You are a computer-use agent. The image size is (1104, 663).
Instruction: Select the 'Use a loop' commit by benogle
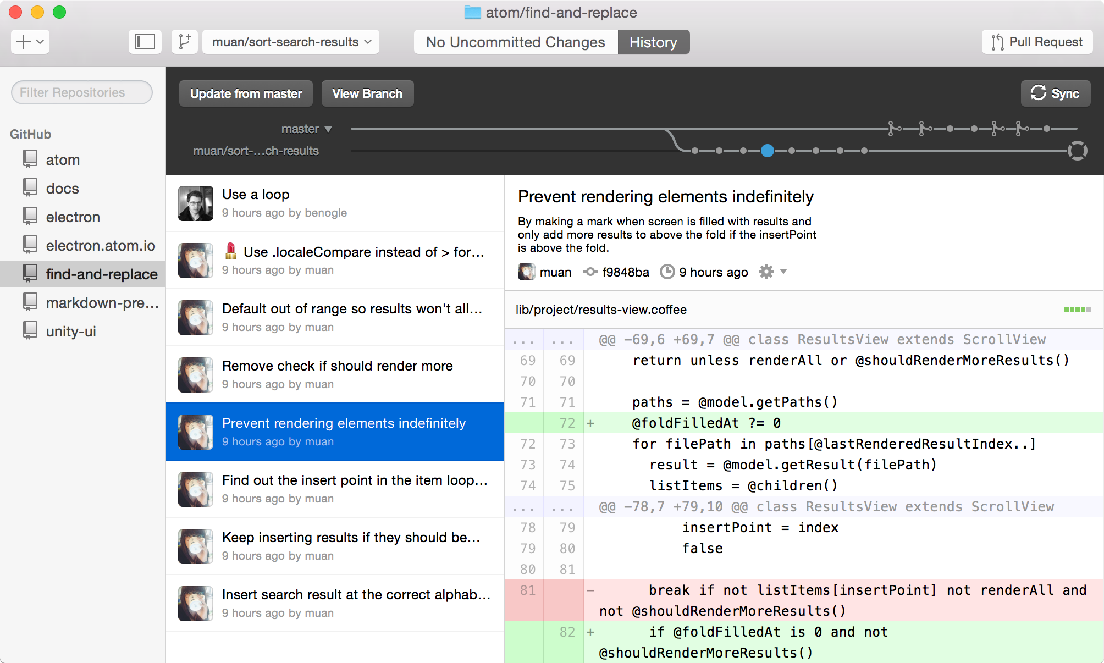coord(335,203)
